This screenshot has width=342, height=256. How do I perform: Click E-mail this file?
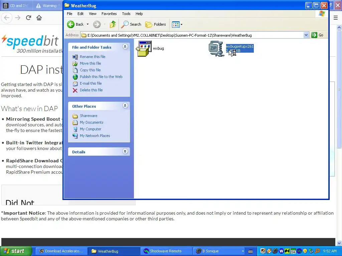(91, 83)
